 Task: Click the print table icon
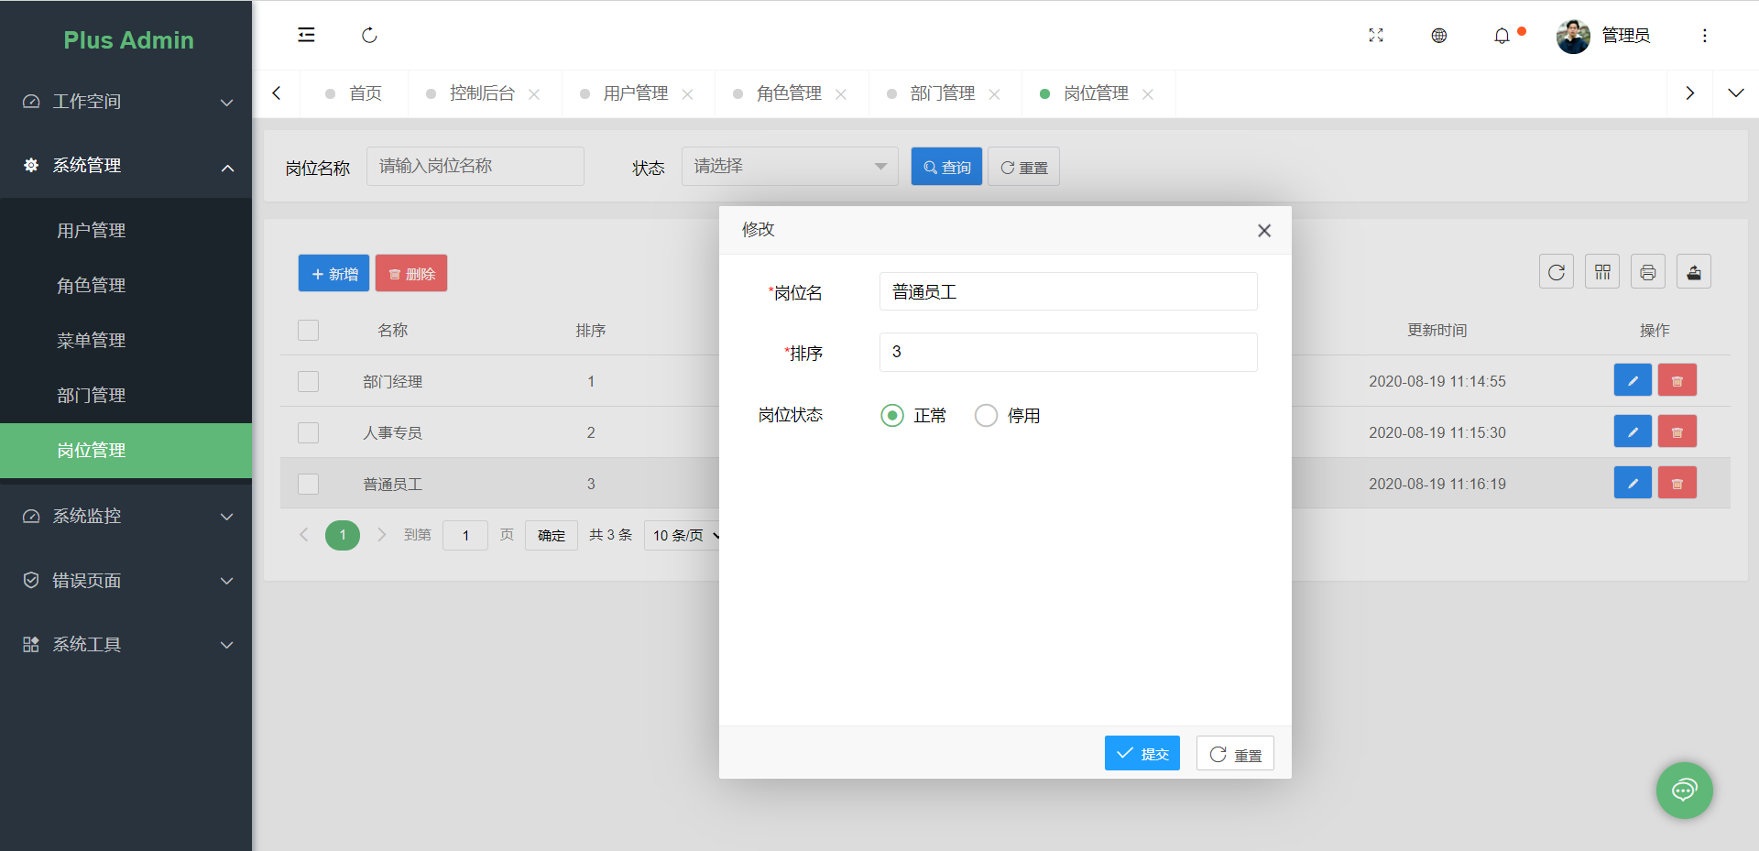(x=1647, y=272)
